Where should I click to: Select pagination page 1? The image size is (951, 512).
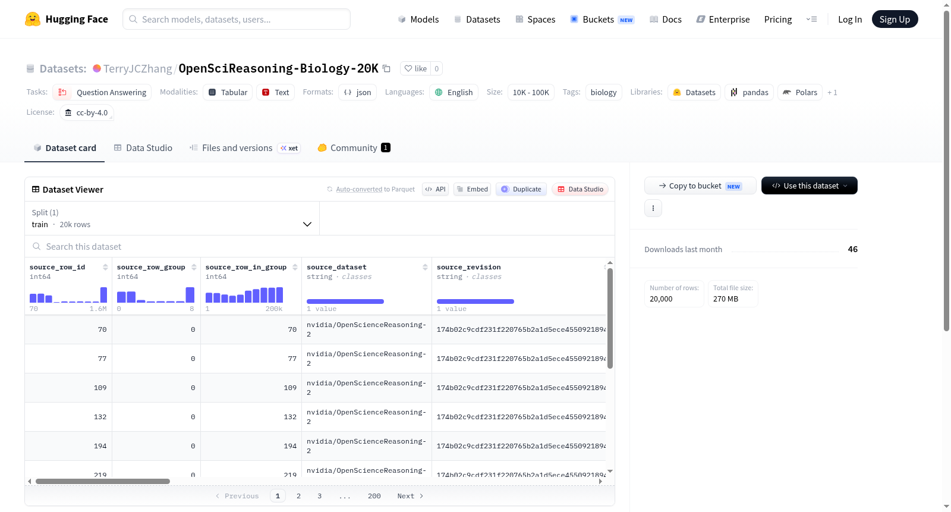[x=278, y=496]
